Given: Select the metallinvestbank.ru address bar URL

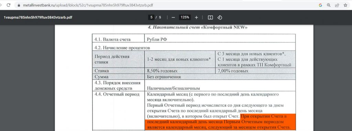Looking at the screenshot, I should click(x=88, y=5).
